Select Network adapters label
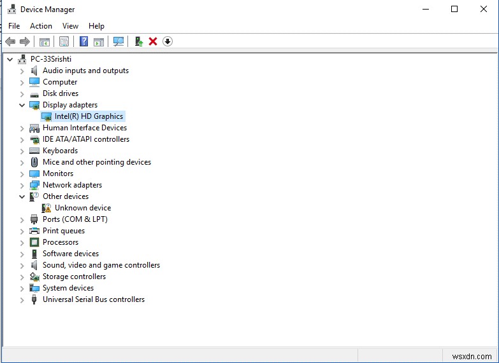 click(x=73, y=185)
